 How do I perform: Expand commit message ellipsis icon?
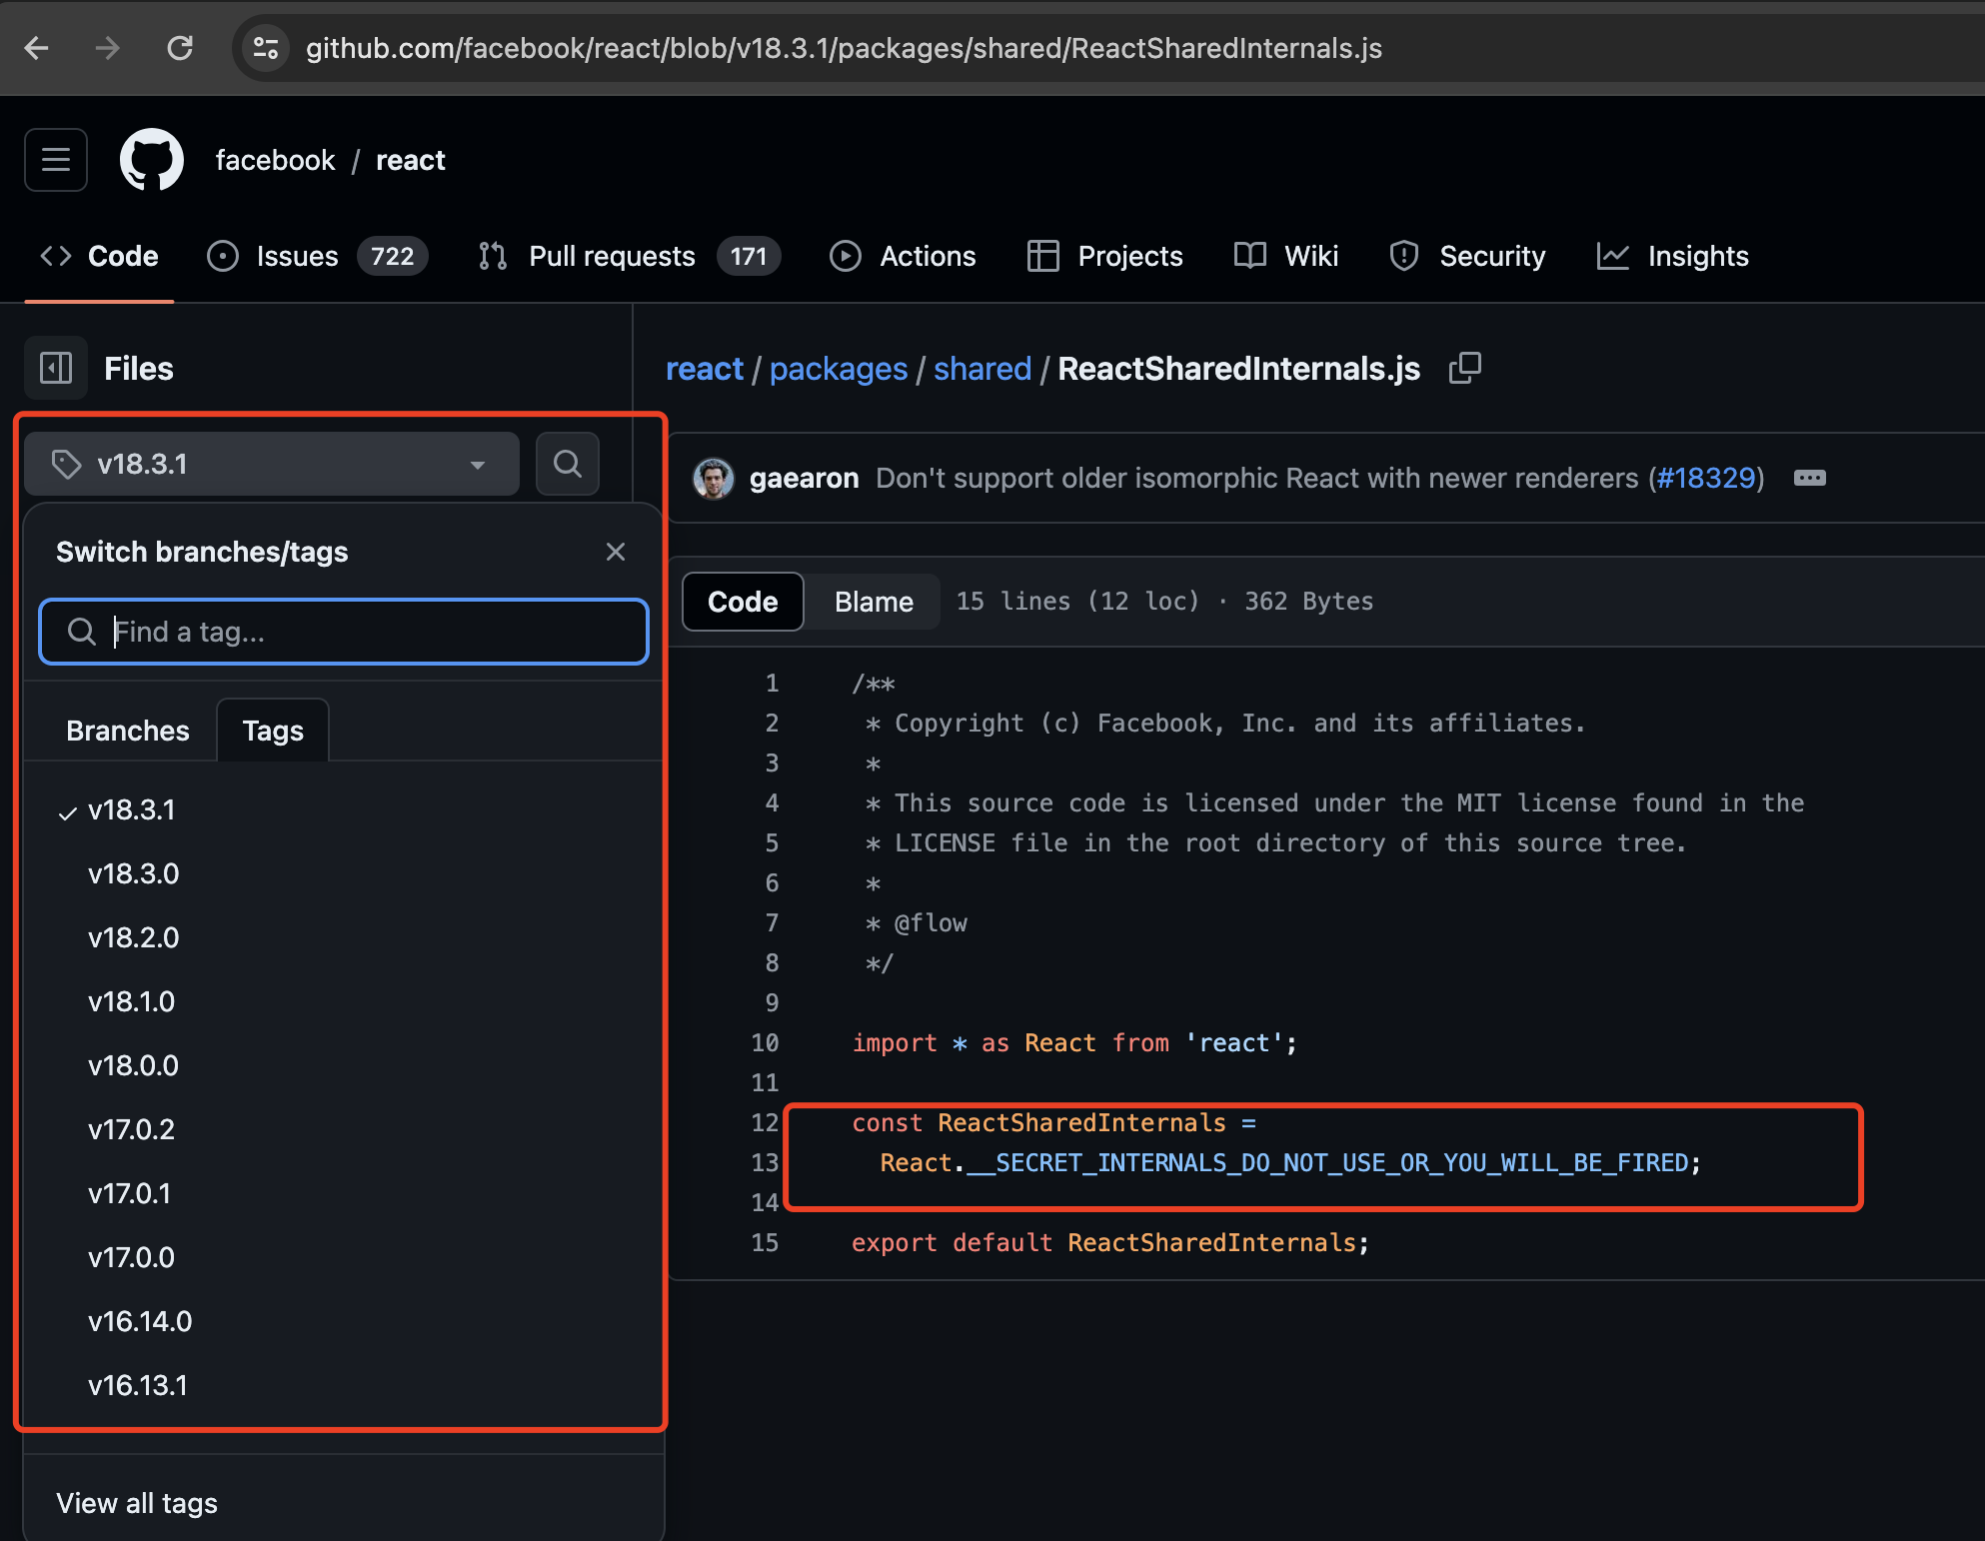point(1809,479)
